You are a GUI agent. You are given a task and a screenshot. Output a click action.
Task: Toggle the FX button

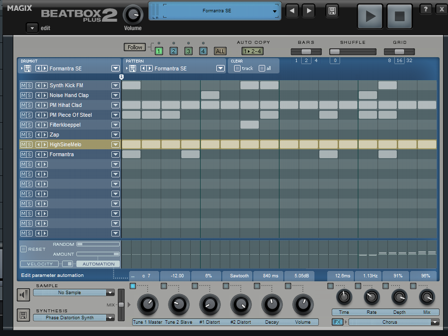[x=338, y=322]
